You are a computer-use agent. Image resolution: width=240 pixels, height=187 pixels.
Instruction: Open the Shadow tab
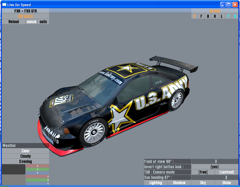coord(179,183)
